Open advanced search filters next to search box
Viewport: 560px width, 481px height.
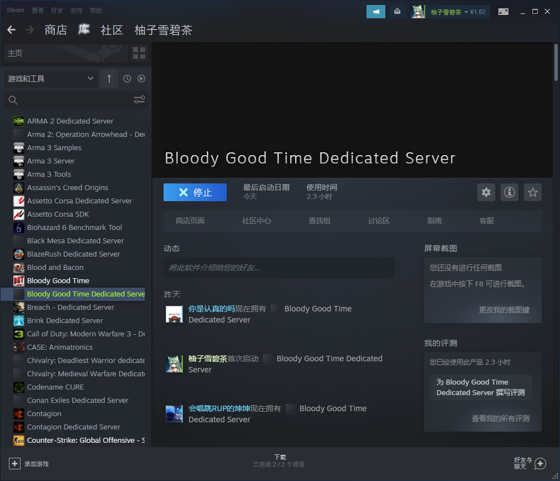[139, 99]
